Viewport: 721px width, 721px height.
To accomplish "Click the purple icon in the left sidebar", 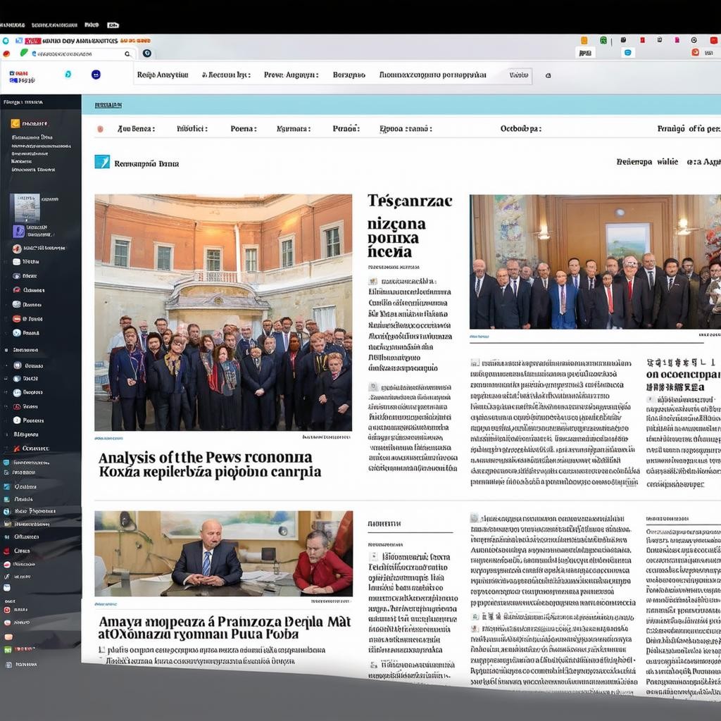I will (x=18, y=231).
